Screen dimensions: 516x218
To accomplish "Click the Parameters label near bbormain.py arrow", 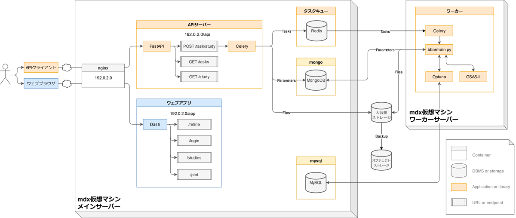I will [385, 50].
